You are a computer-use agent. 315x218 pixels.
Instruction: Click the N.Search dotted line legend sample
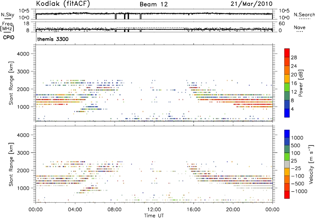[305, 19]
